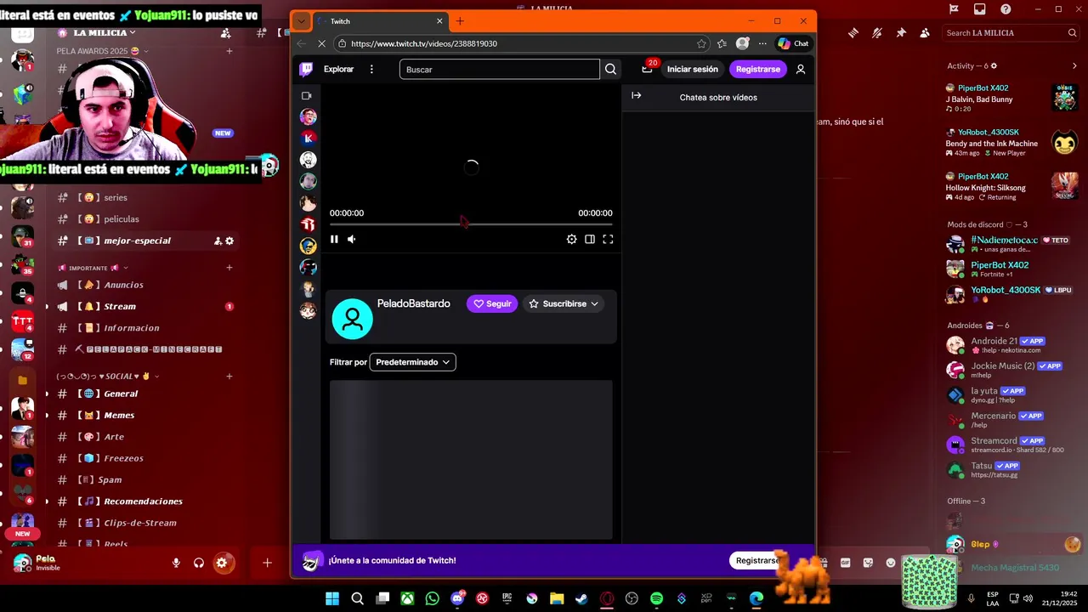
Task: Open Explorar in Twitch navigation
Action: point(338,70)
